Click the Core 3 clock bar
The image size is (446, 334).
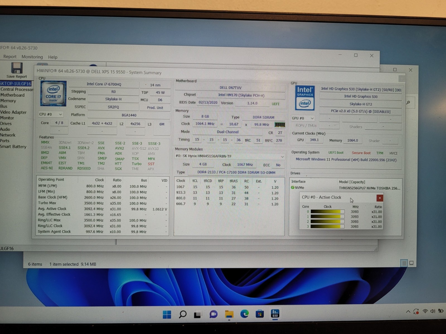pos(328,226)
